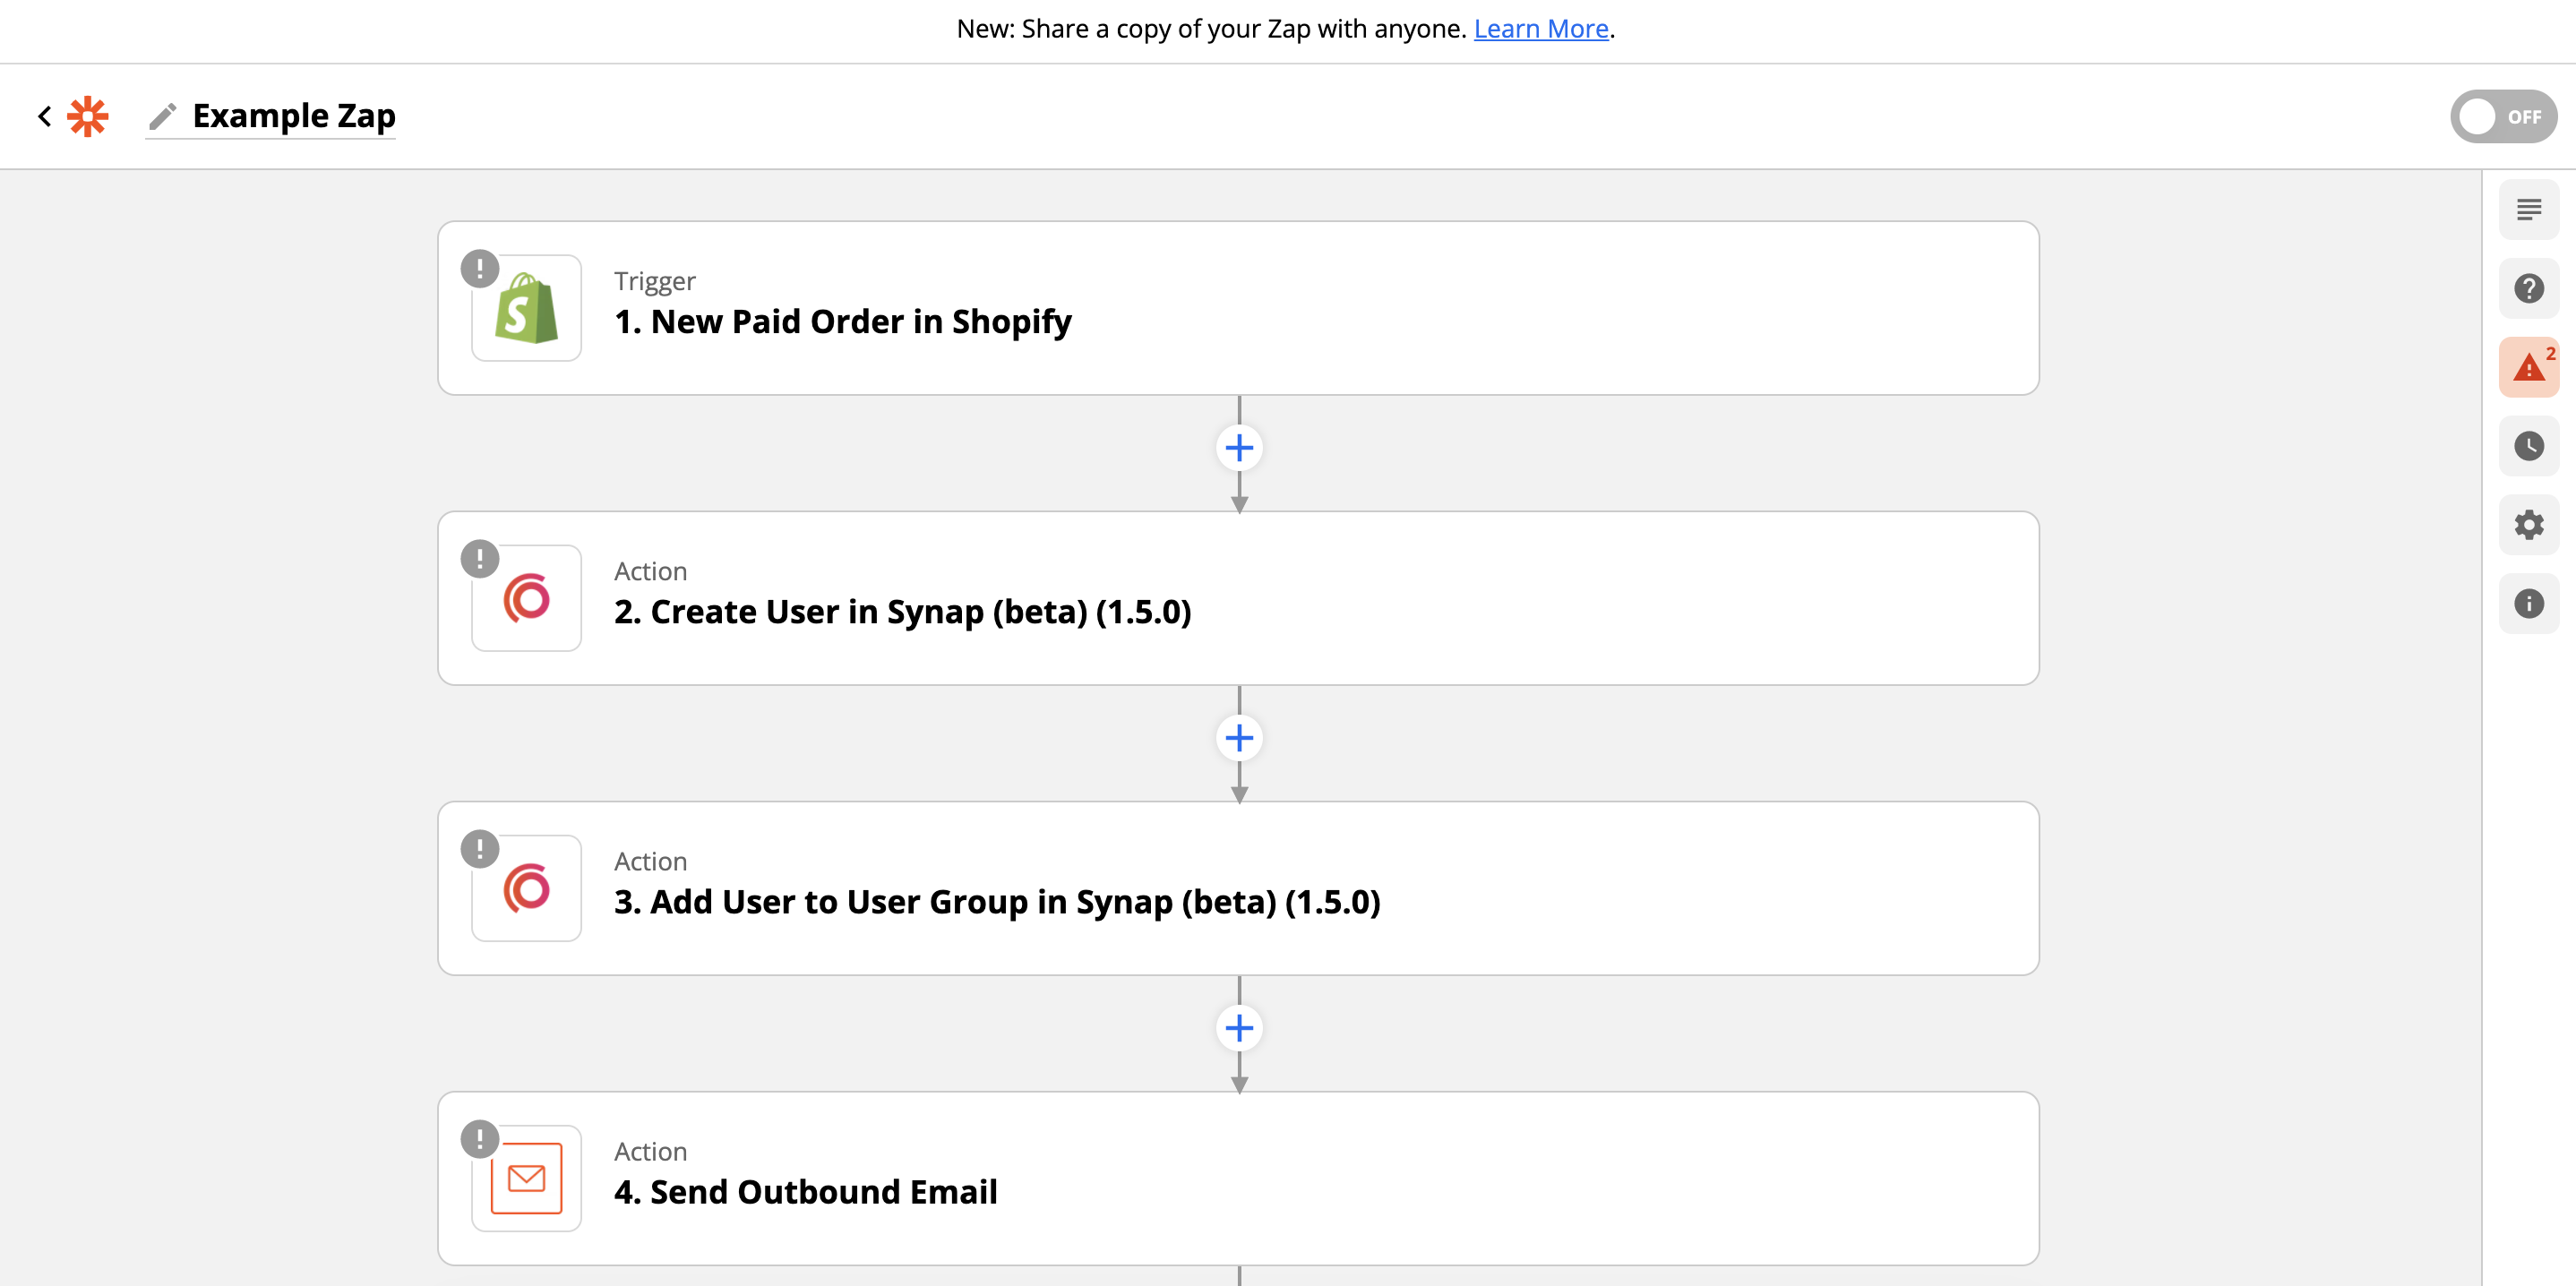Add a step after Add User to Group action
Screen dimensions: 2576x1286
click(1239, 1028)
